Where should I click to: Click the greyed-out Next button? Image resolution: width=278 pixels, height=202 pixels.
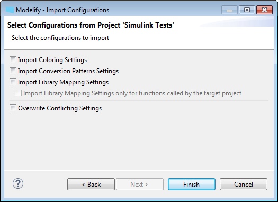140,185
